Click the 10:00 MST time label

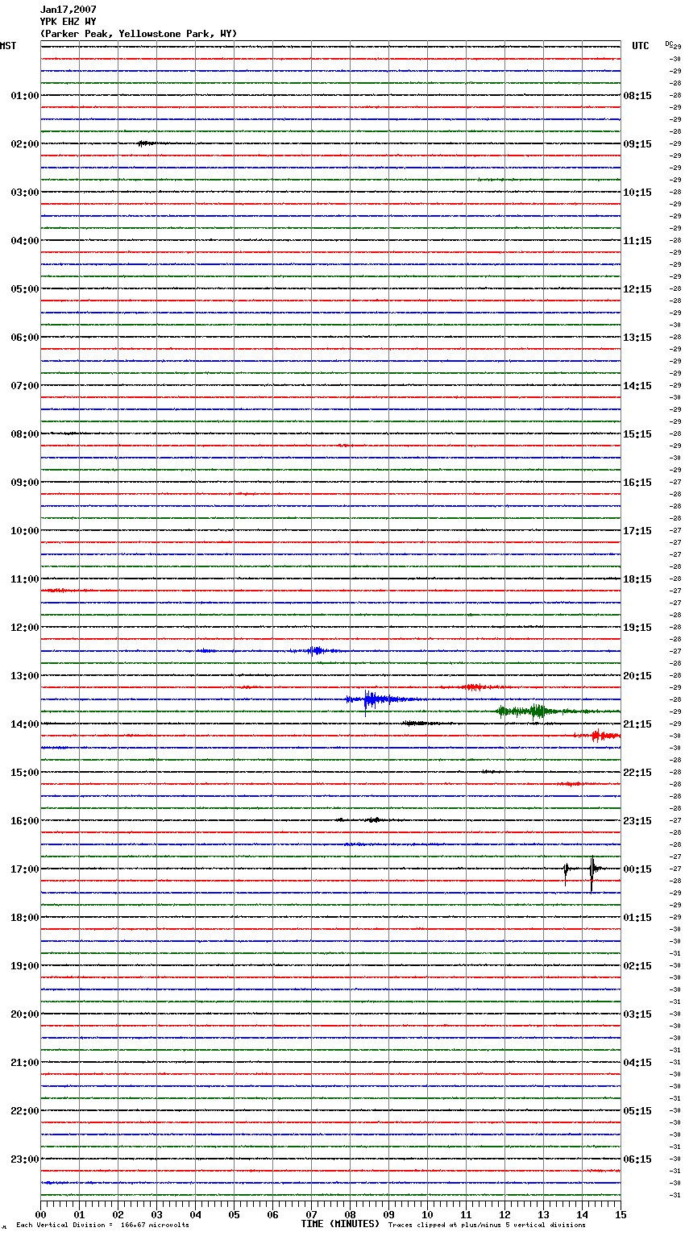click(x=25, y=531)
